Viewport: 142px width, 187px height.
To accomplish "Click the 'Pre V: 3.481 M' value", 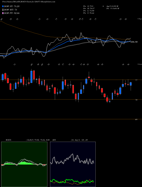I will [112, 8].
